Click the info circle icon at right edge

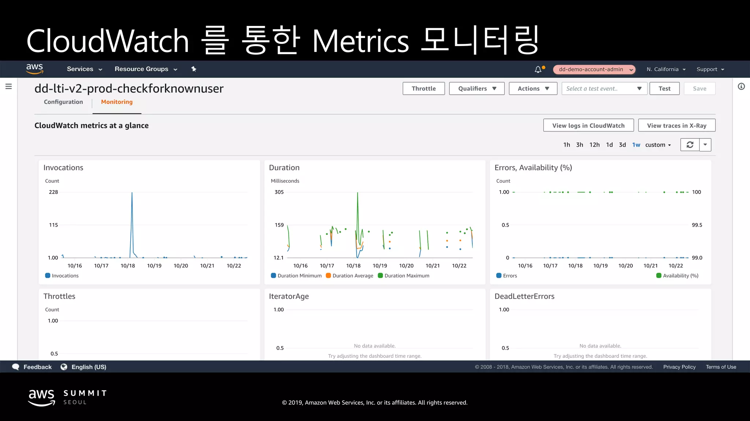click(741, 87)
